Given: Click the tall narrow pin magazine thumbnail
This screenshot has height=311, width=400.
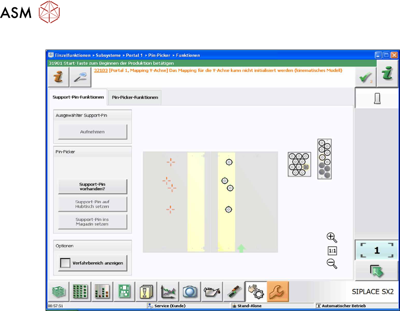Looking at the screenshot, I should pos(325,159).
